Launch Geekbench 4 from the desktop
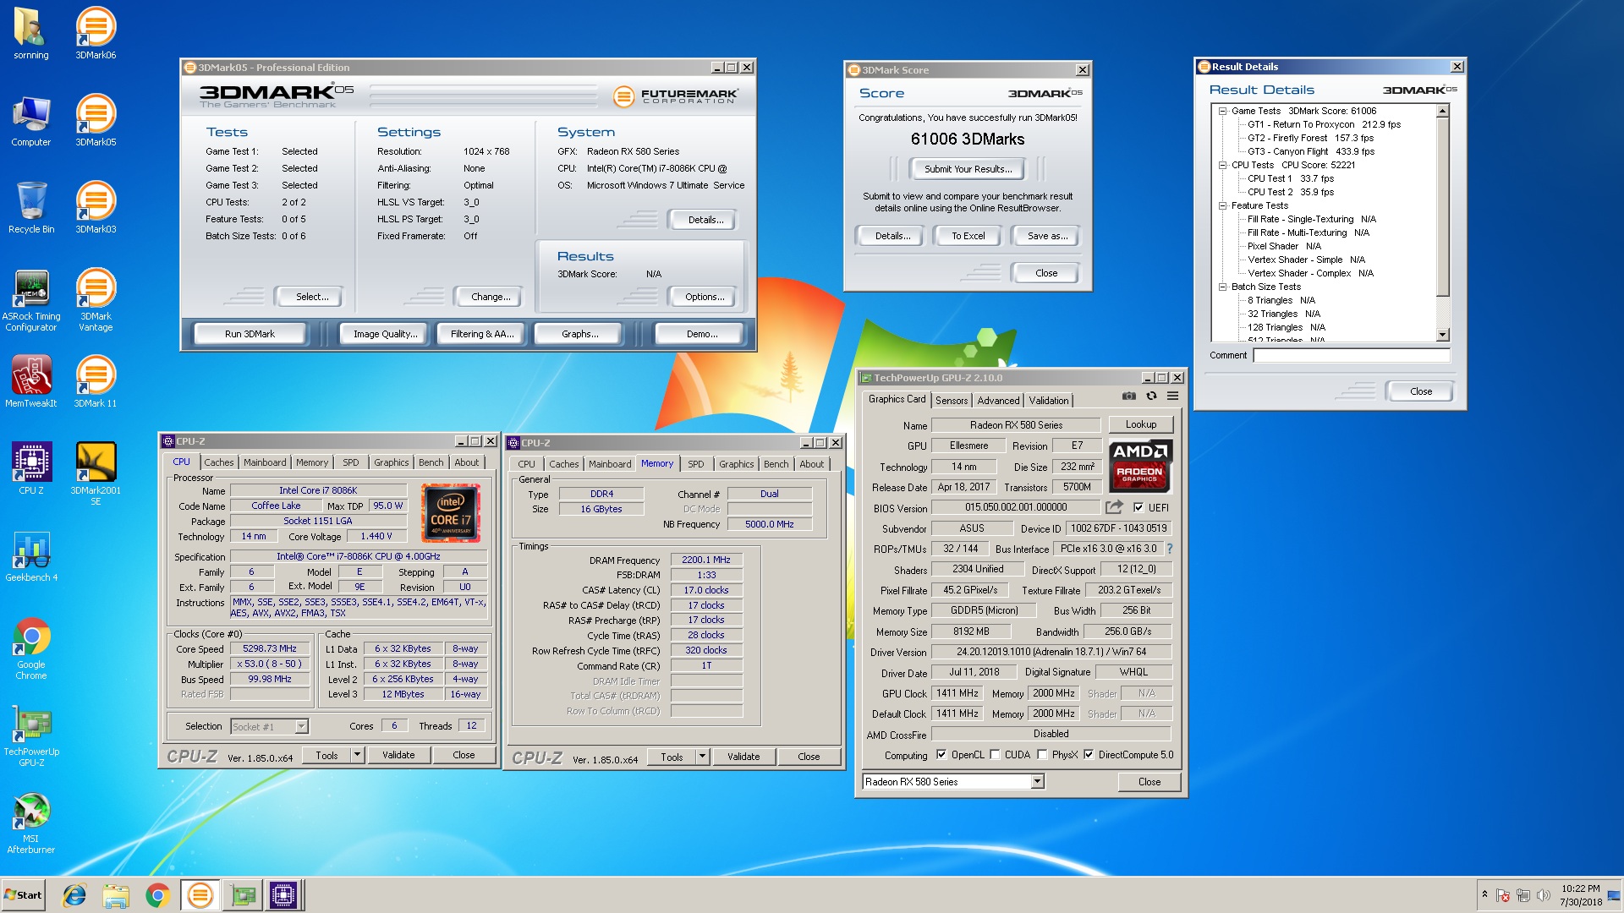The height and width of the screenshot is (913, 1624). [31, 556]
